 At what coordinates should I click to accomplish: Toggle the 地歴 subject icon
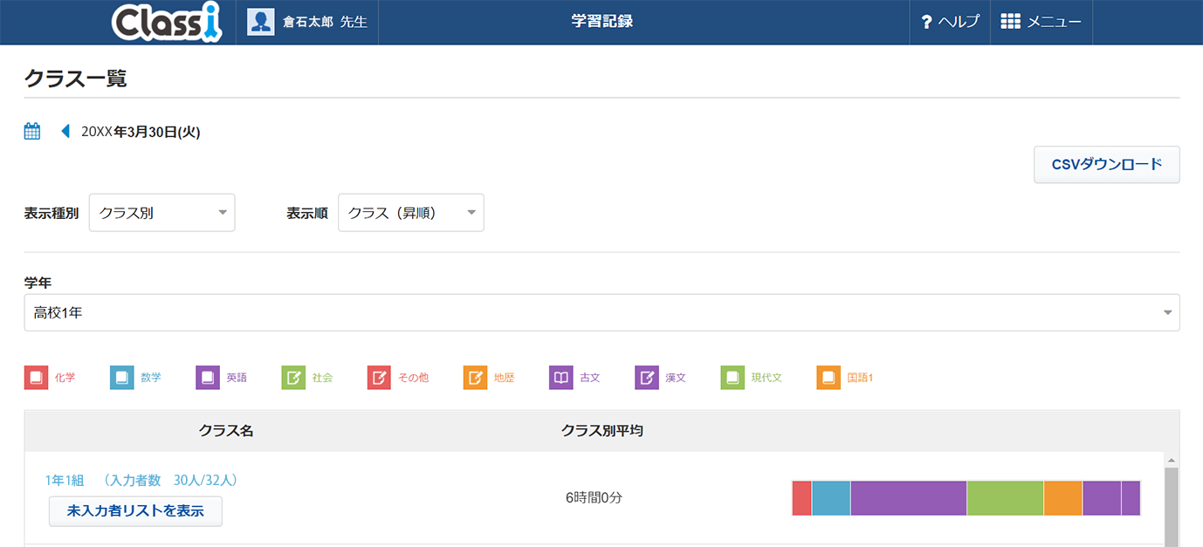(x=475, y=378)
